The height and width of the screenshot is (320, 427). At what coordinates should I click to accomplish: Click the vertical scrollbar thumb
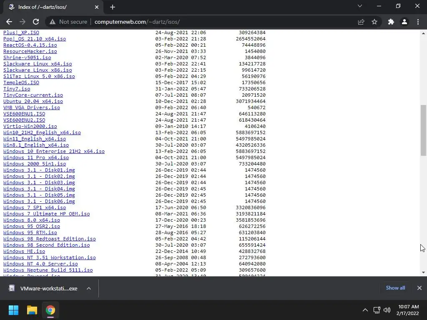pos(423,130)
